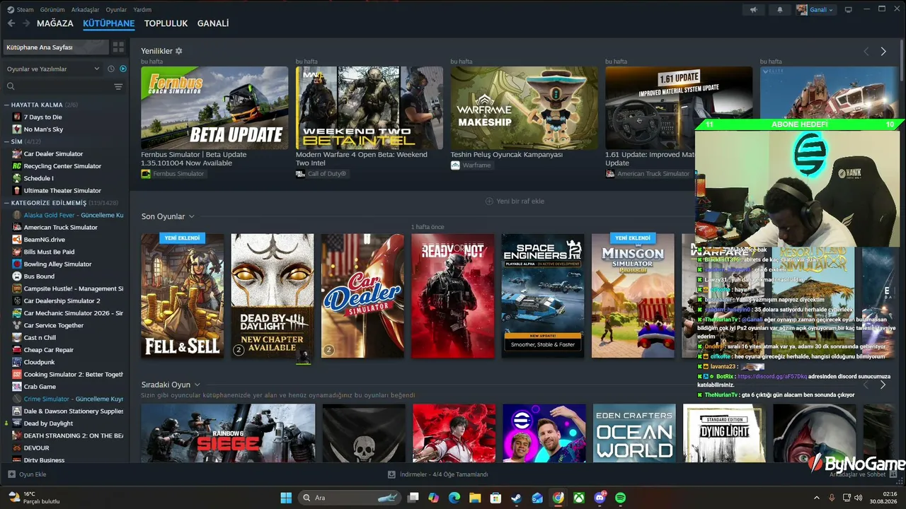Screen dimensions: 906x509
Task: Select the Recycling Center Simulator icon
Action: pos(17,166)
